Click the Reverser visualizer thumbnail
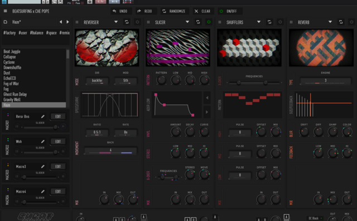 point(107,47)
